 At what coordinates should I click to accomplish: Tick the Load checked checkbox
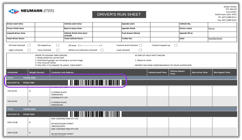[x=140, y=50]
